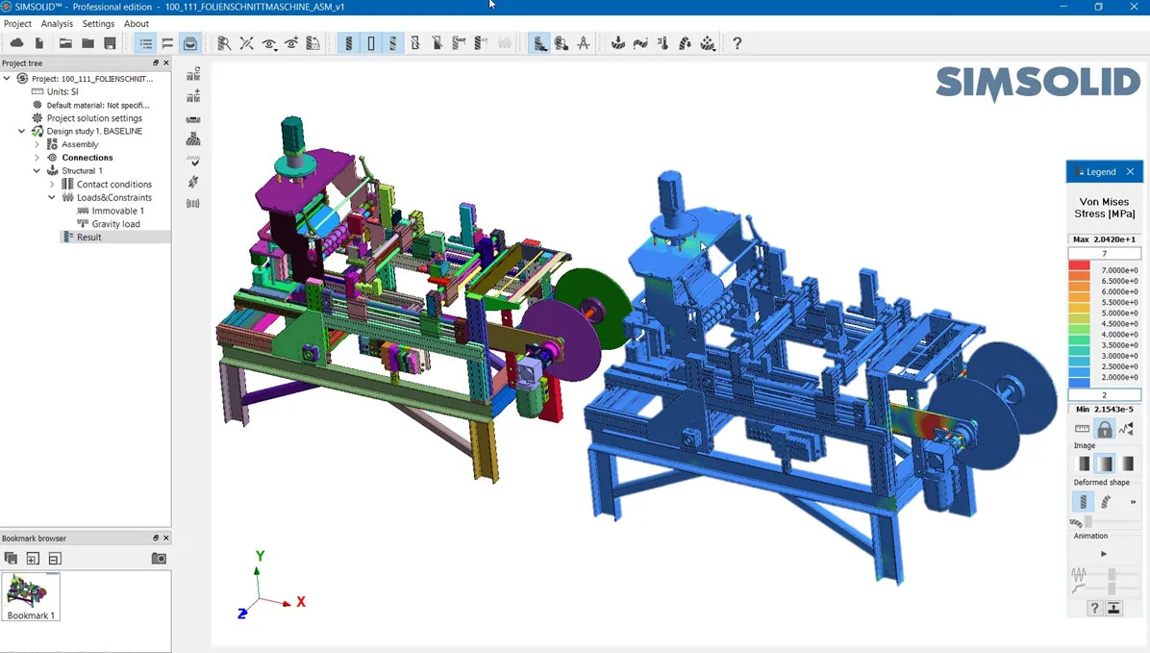Click the modal analysis wave icon
The height and width of the screenshot is (653, 1150).
pyautogui.click(x=640, y=43)
